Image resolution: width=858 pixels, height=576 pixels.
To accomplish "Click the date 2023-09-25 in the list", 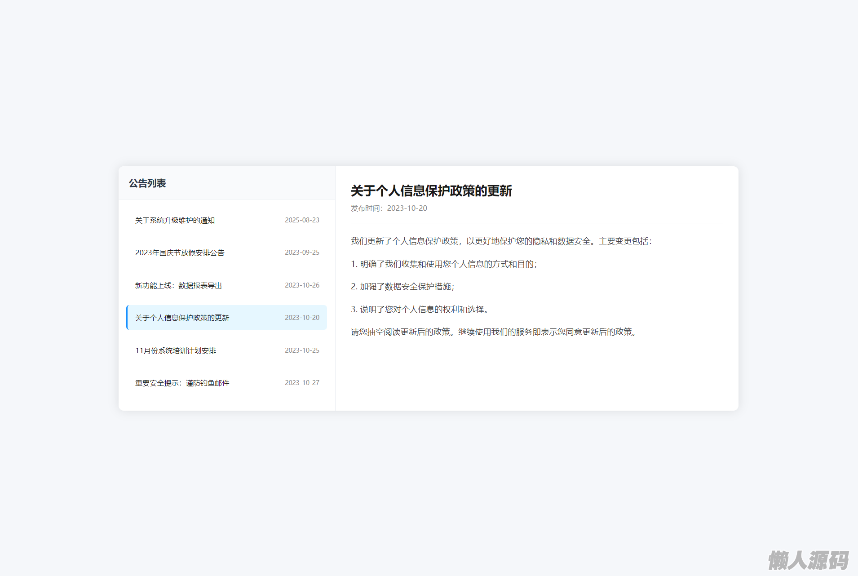I will (x=302, y=253).
